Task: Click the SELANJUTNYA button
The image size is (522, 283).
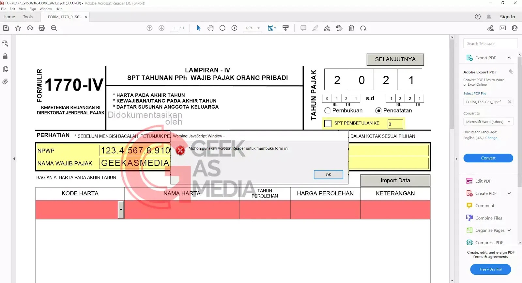Action: [x=395, y=59]
